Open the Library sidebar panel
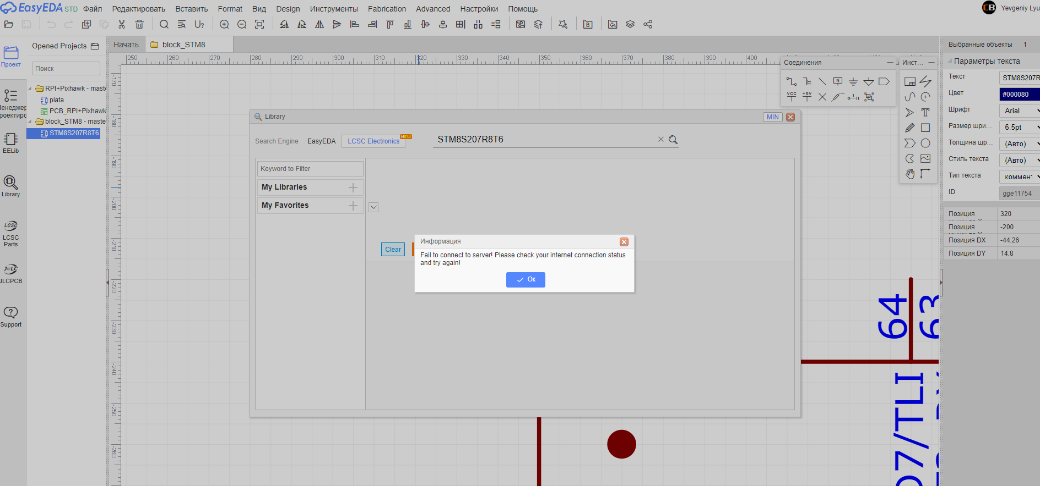Viewport: 1040px width, 486px height. (x=10, y=186)
